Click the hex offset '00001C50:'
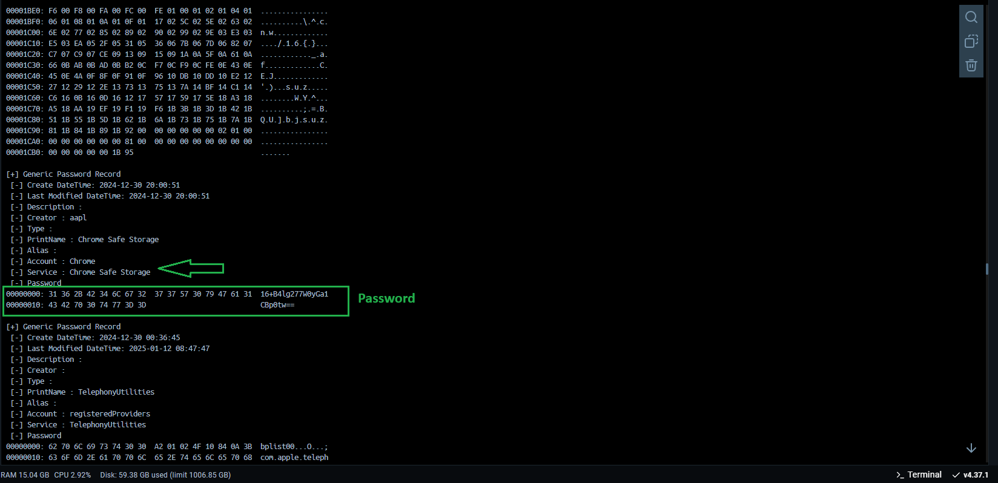This screenshot has height=483, width=998. [25, 87]
